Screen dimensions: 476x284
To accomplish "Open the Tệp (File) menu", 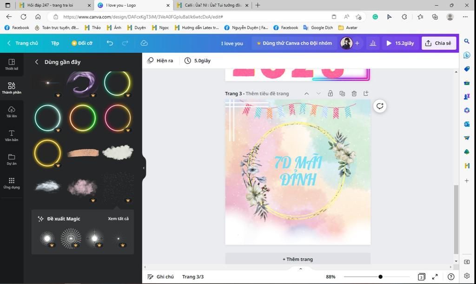I will click(x=55, y=43).
